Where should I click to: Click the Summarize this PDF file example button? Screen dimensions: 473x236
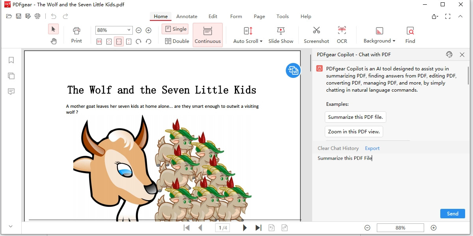[355, 117]
